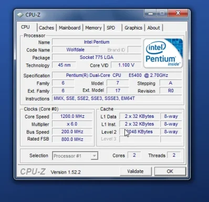
Task: Click the Level 2 '8-way' associativity value
Action: click(x=171, y=132)
